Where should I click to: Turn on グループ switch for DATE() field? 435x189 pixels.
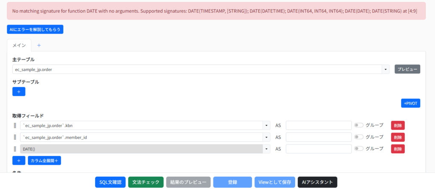coord(359,149)
